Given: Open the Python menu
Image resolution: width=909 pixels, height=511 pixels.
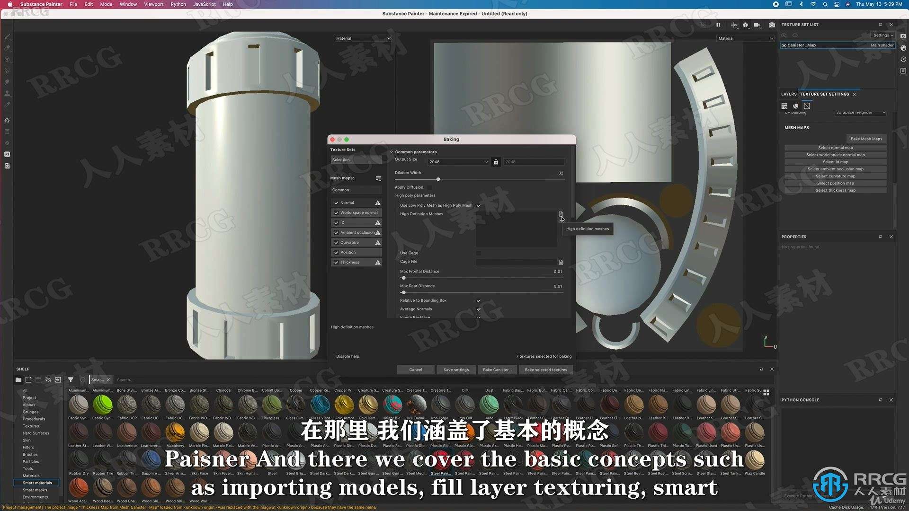Looking at the screenshot, I should [x=178, y=4].
